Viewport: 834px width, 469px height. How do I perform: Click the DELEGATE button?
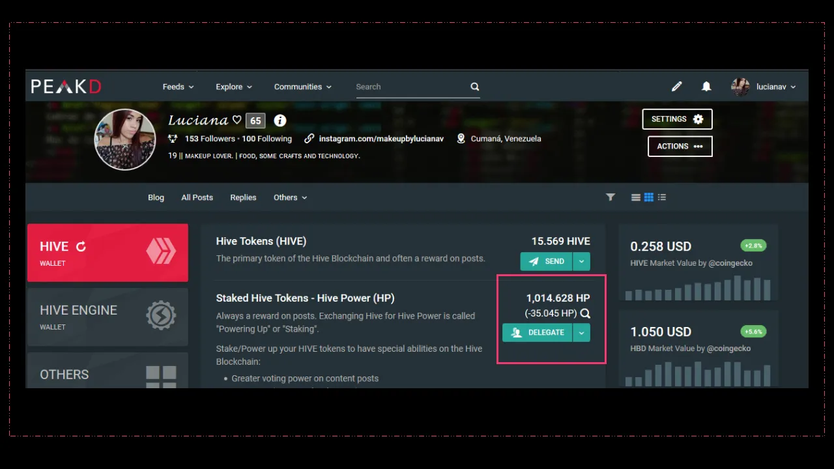click(x=537, y=333)
